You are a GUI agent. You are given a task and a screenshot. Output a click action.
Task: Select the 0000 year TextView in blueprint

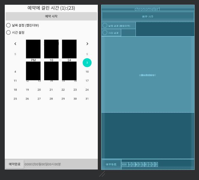(125, 164)
